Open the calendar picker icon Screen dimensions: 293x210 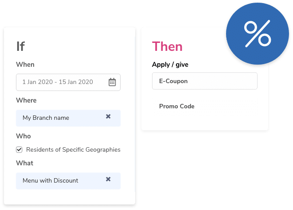(x=112, y=82)
